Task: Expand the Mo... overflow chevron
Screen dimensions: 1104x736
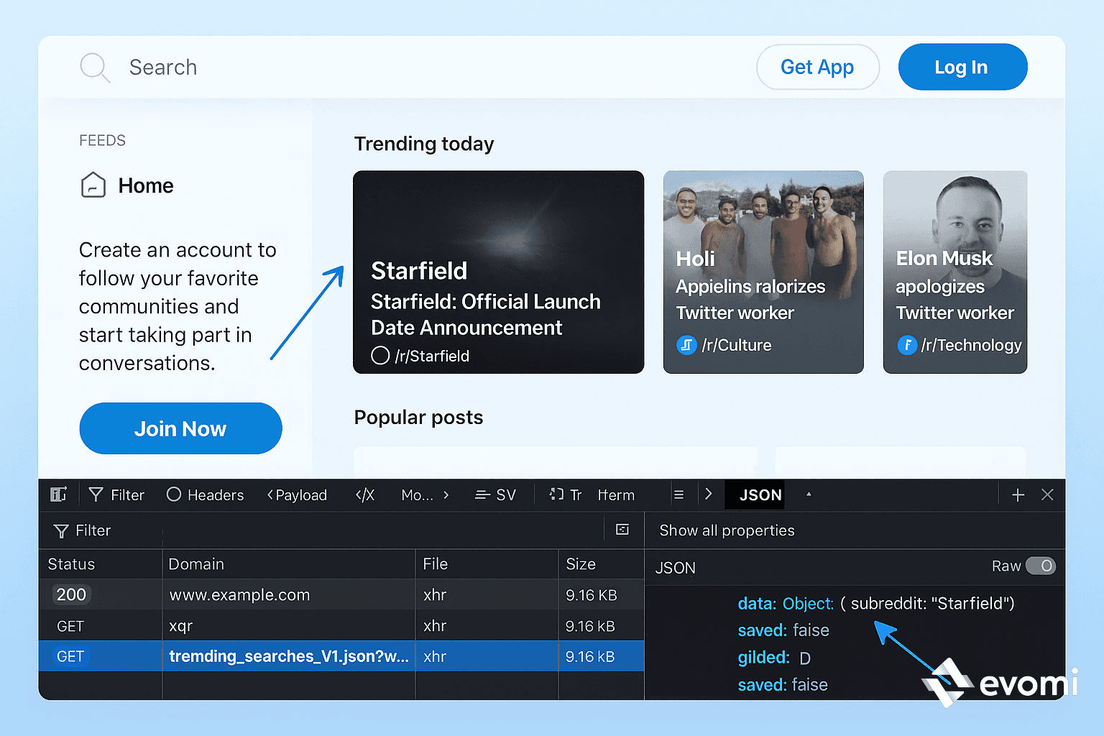Action: [446, 494]
